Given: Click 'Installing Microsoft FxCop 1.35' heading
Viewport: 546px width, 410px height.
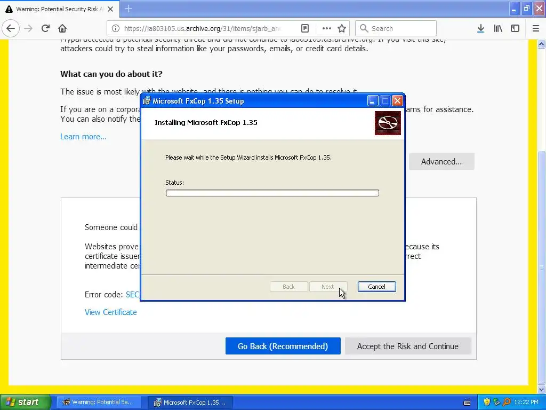Looking at the screenshot, I should [206, 122].
